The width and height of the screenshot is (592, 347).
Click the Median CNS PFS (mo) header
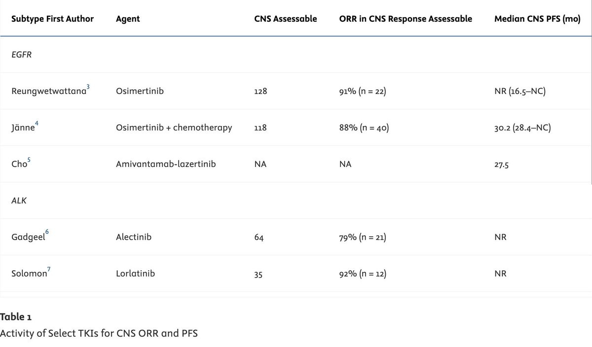537,19
